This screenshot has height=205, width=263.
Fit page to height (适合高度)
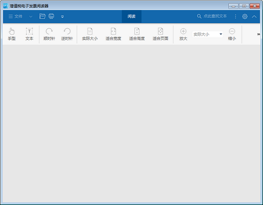click(137, 34)
